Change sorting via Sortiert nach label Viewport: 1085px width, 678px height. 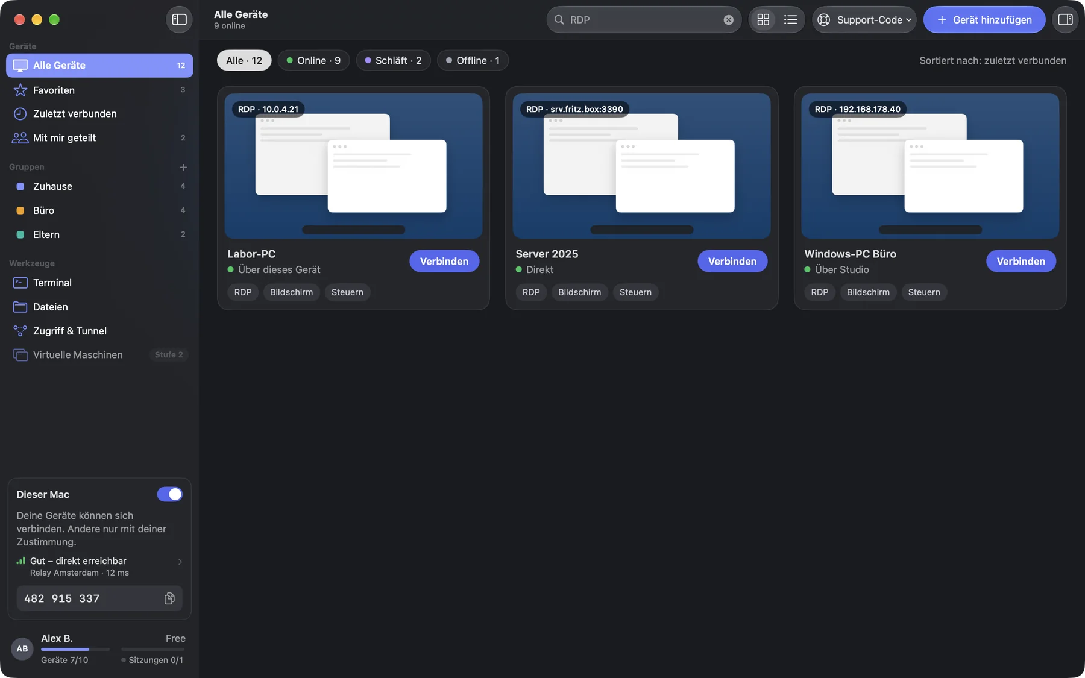tap(993, 60)
